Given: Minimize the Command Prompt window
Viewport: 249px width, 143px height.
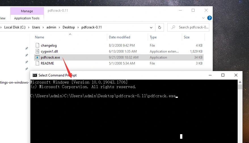Looking at the screenshot, I should [x=210, y=75].
